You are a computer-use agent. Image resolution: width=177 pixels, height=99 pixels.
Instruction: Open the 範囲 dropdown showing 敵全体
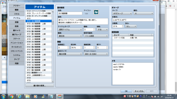(70, 36)
